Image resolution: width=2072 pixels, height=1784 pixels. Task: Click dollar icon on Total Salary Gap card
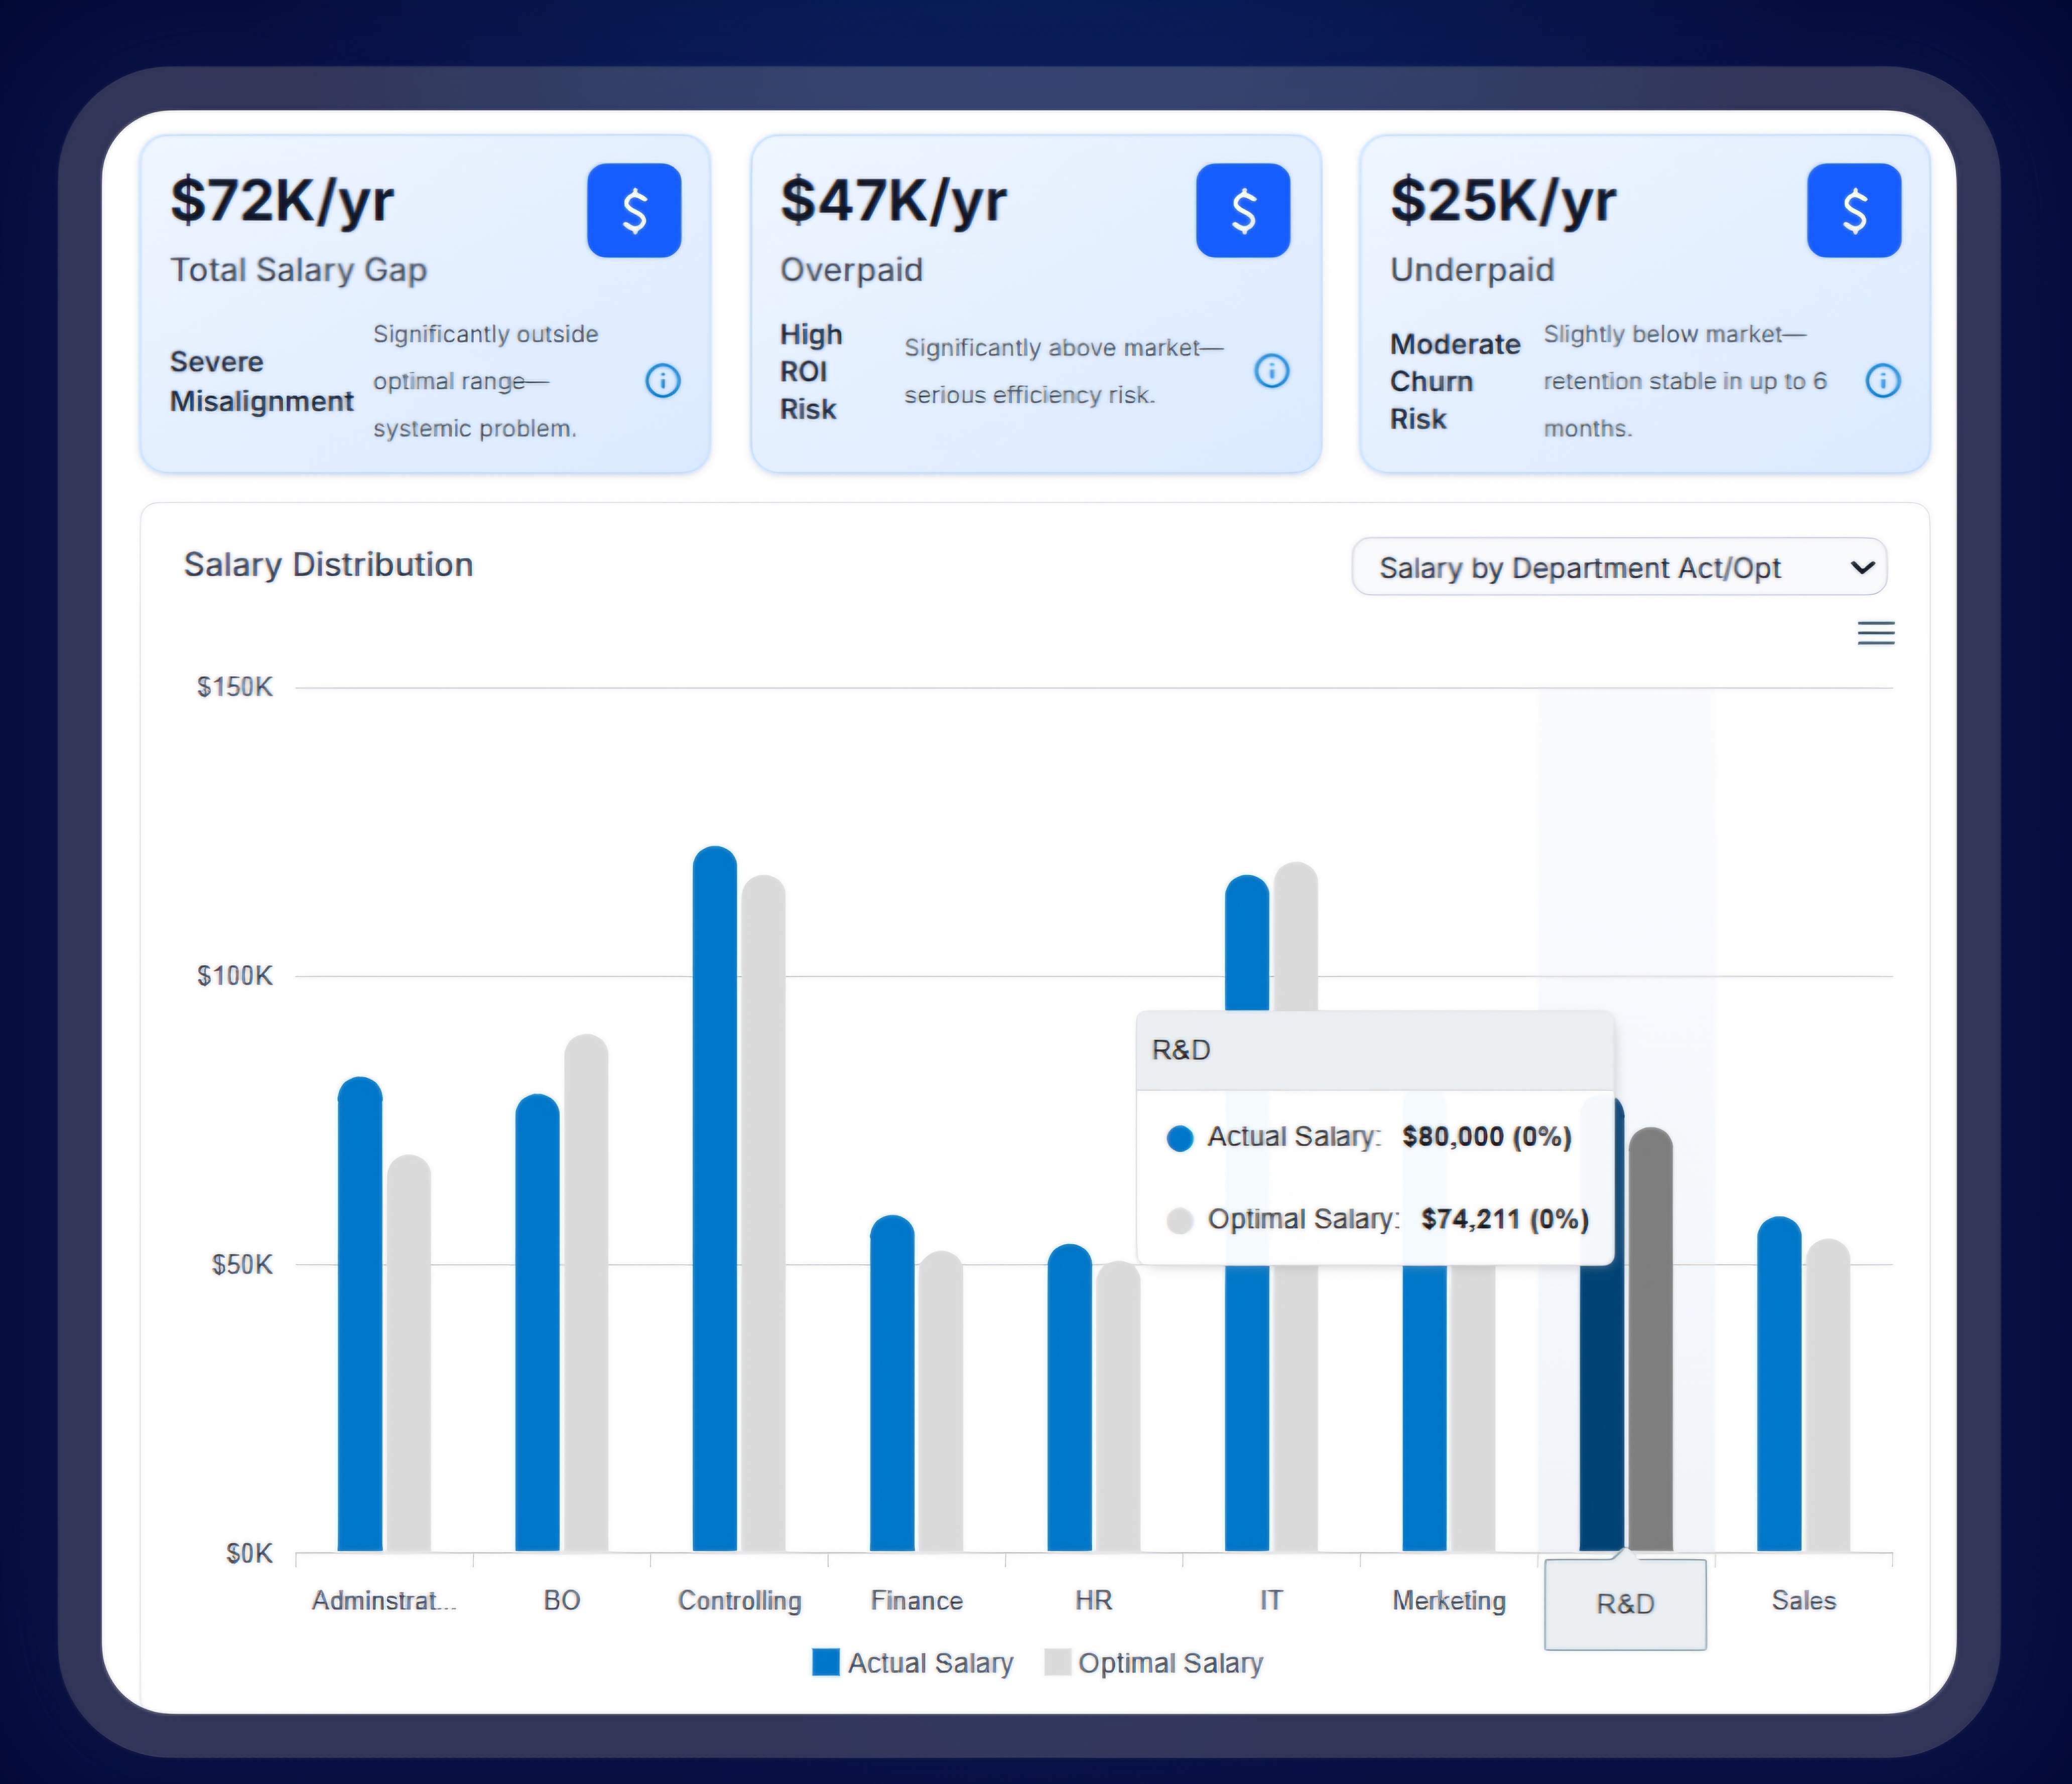(x=633, y=211)
